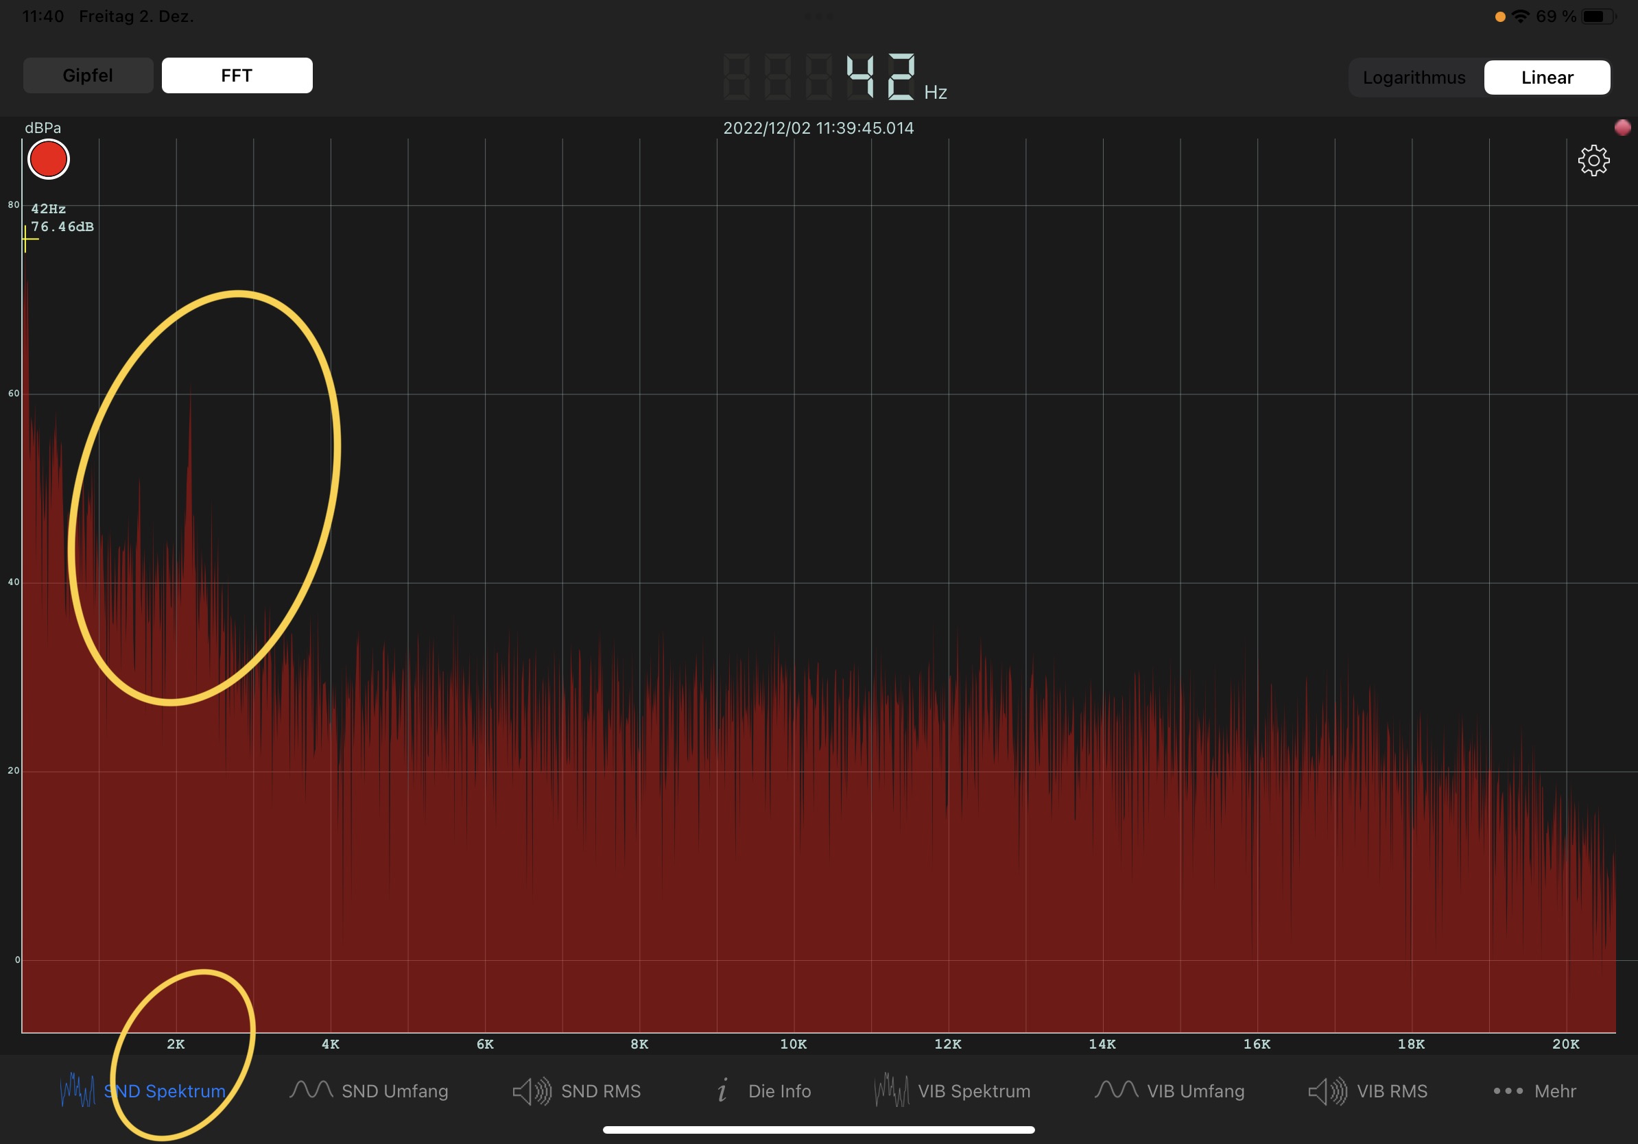
Task: Click the SND RMS speaker icon
Action: (x=532, y=1091)
